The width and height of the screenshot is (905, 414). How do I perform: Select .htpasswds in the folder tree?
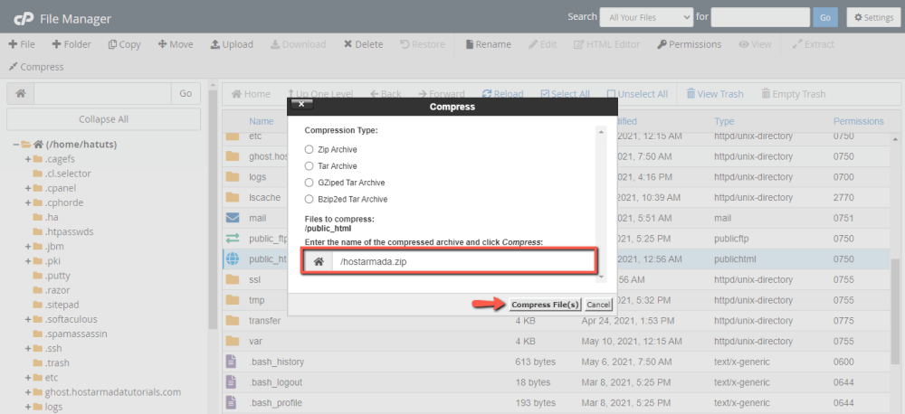tap(69, 231)
